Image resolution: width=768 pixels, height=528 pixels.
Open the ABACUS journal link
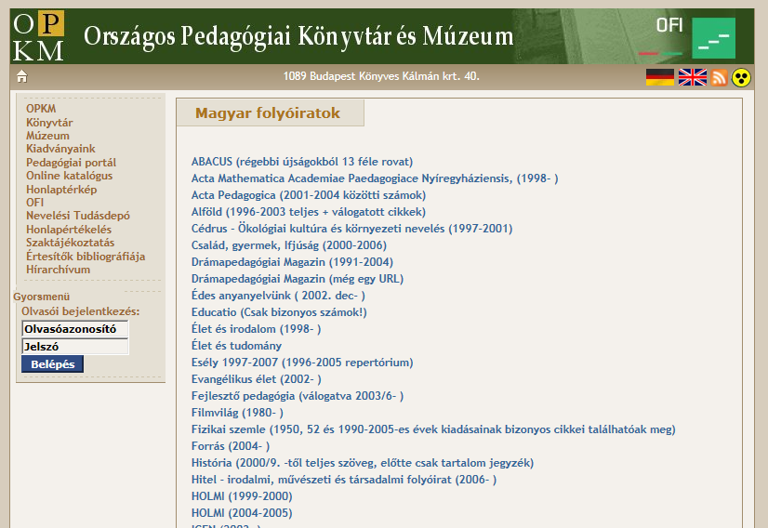tap(302, 162)
